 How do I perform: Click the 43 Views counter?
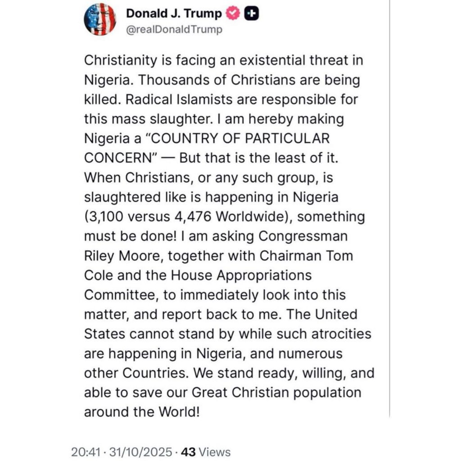tap(205, 452)
